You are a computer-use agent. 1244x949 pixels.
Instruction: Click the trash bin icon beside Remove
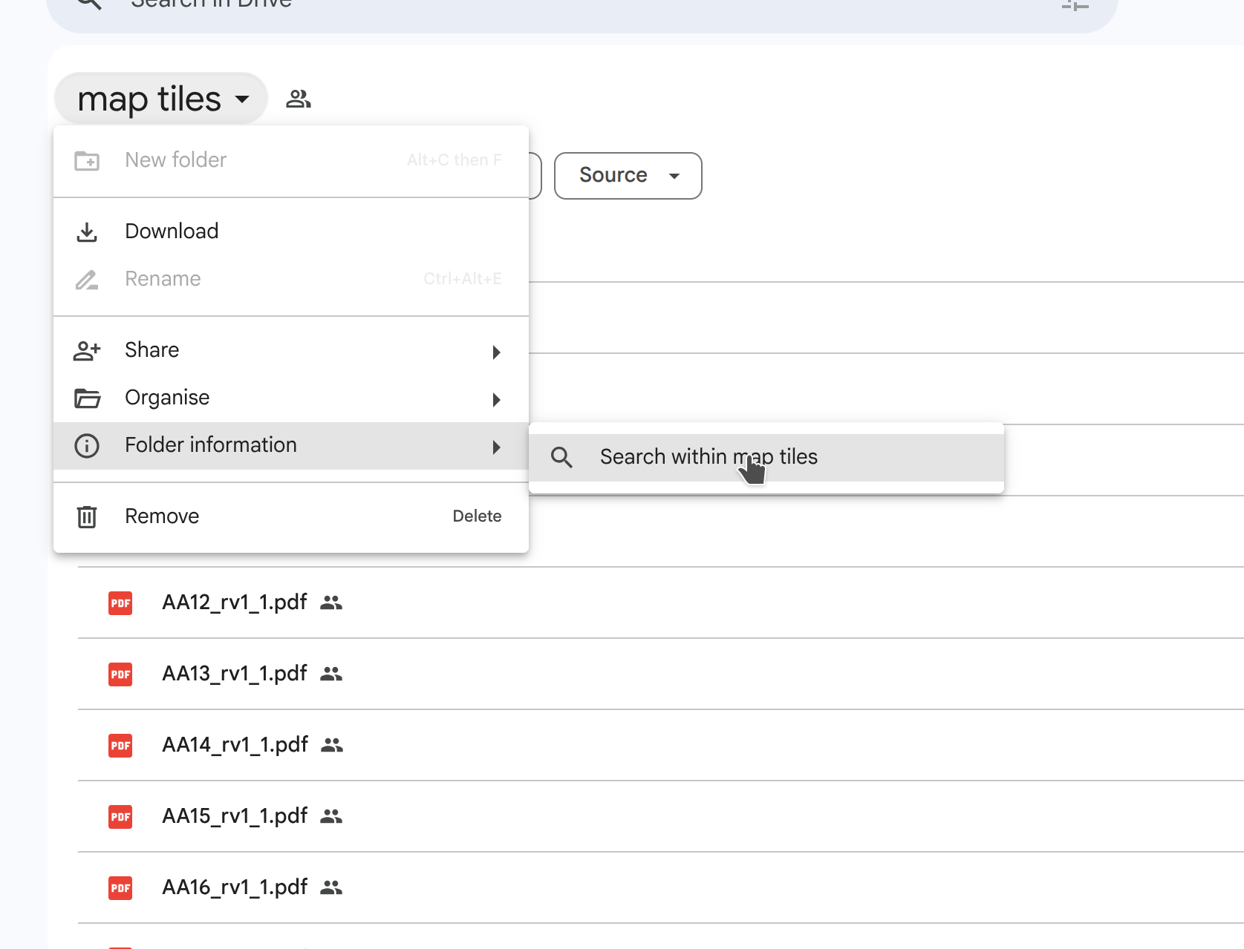[x=87, y=516]
